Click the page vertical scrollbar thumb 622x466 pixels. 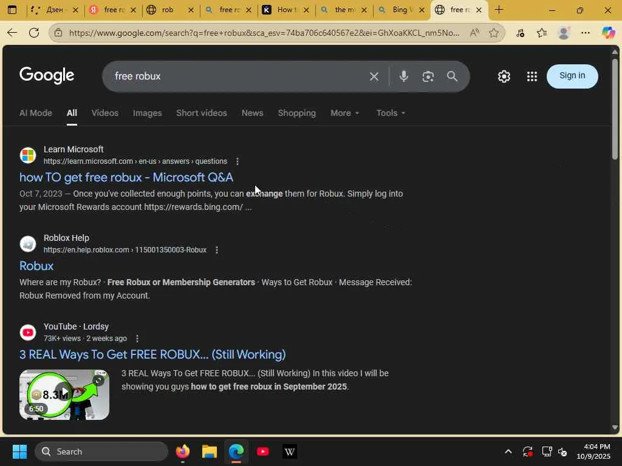pyautogui.click(x=615, y=109)
